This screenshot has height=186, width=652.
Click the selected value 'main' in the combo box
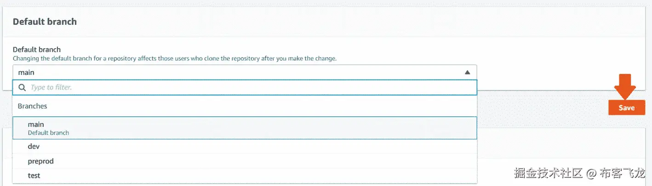point(26,73)
